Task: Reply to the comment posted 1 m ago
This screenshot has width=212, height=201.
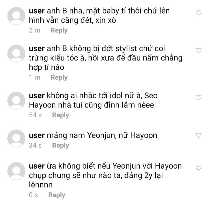Action: click(x=59, y=78)
